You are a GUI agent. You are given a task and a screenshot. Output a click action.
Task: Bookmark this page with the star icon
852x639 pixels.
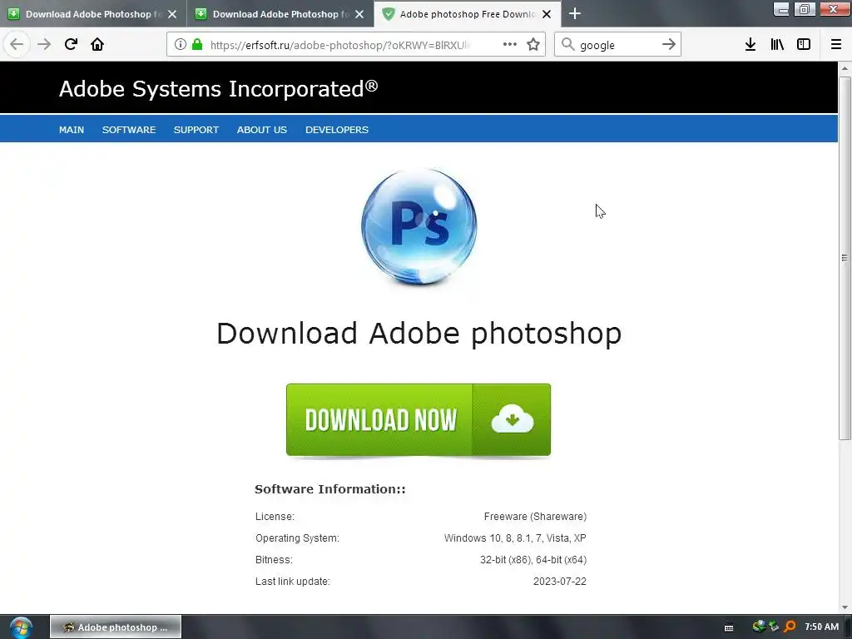point(533,44)
